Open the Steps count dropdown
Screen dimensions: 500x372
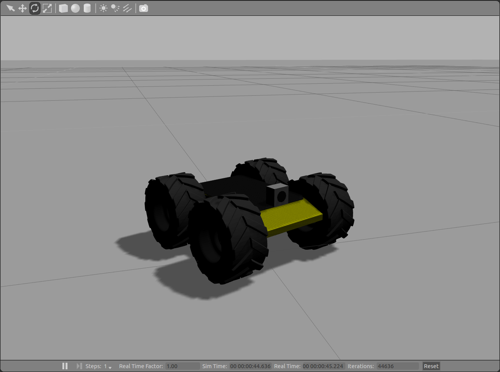pos(110,367)
